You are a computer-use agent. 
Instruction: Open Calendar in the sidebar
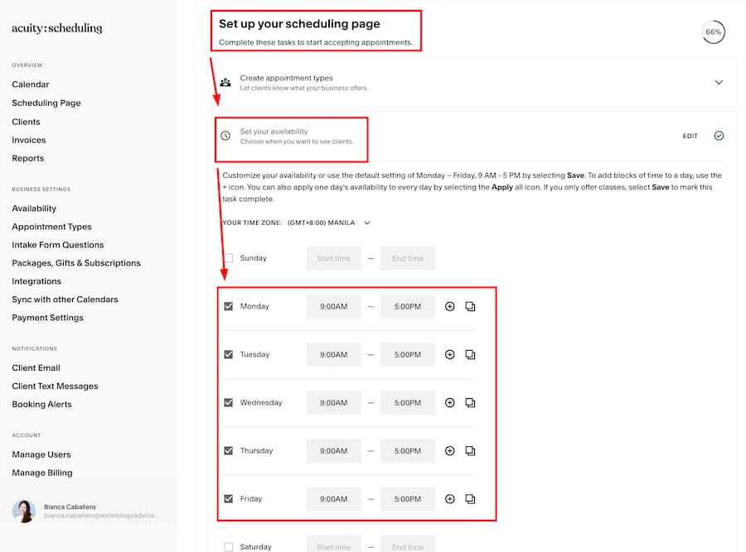tap(31, 84)
